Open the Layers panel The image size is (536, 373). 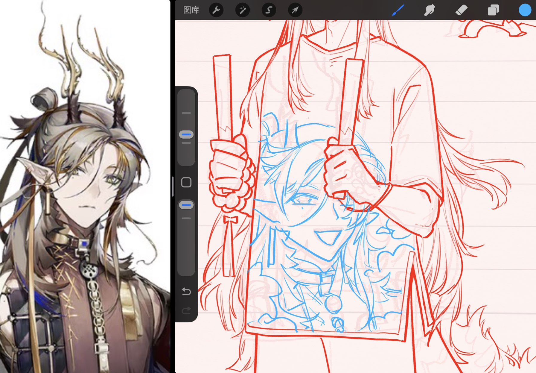click(x=493, y=10)
